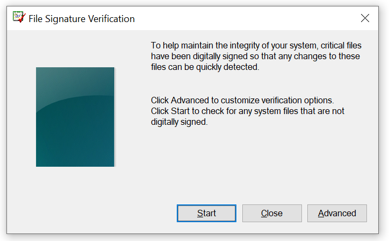Image resolution: width=389 pixels, height=241 pixels.
Task: Click the "File Signature Verification" title text
Action: point(82,19)
